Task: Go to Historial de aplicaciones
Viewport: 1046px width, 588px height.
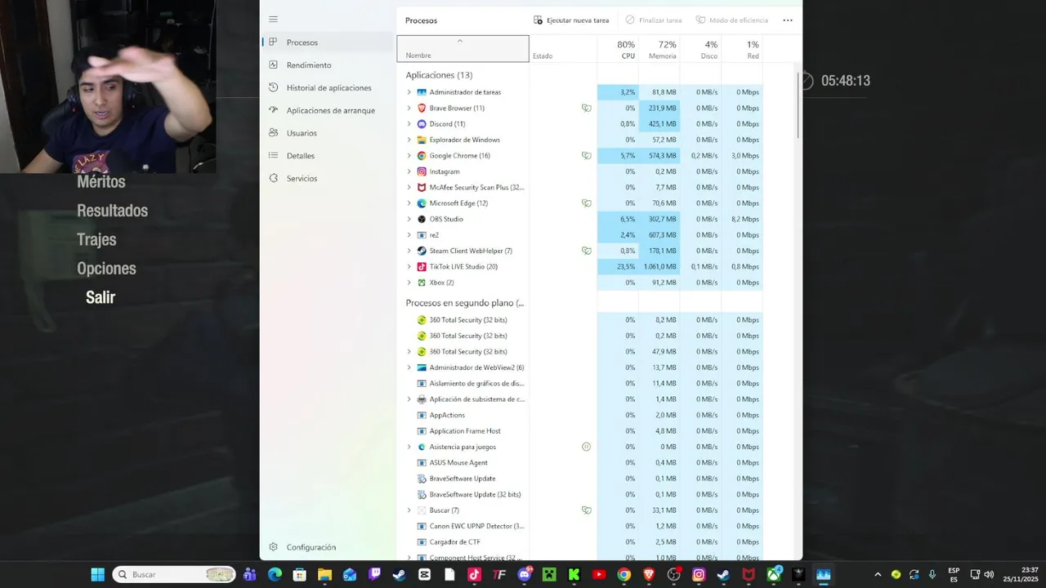Action: coord(327,87)
